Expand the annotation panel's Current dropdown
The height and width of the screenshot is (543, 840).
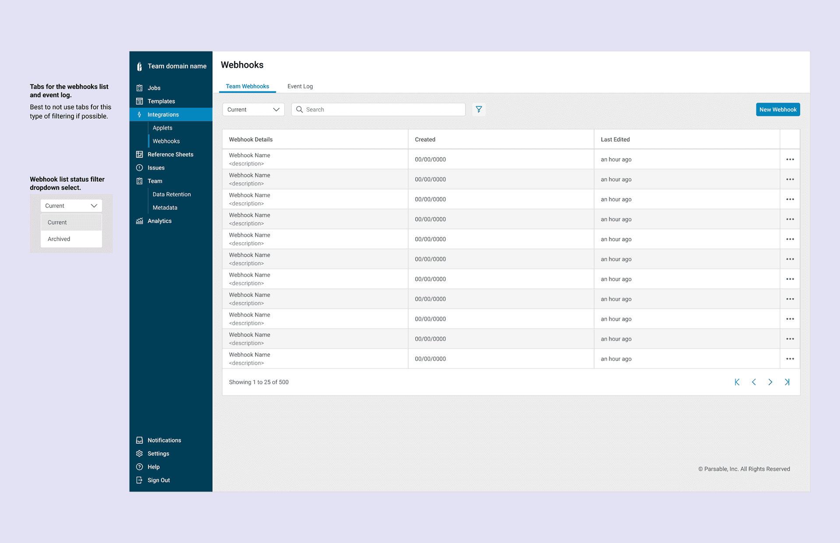click(x=71, y=206)
